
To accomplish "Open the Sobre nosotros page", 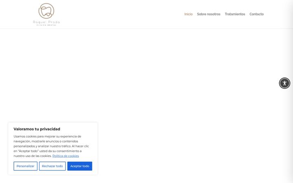I will pyautogui.click(x=208, y=14).
